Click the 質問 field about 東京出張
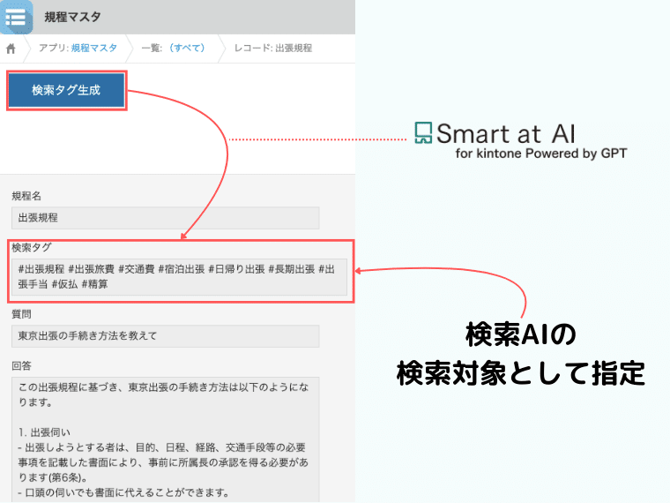 tap(166, 335)
